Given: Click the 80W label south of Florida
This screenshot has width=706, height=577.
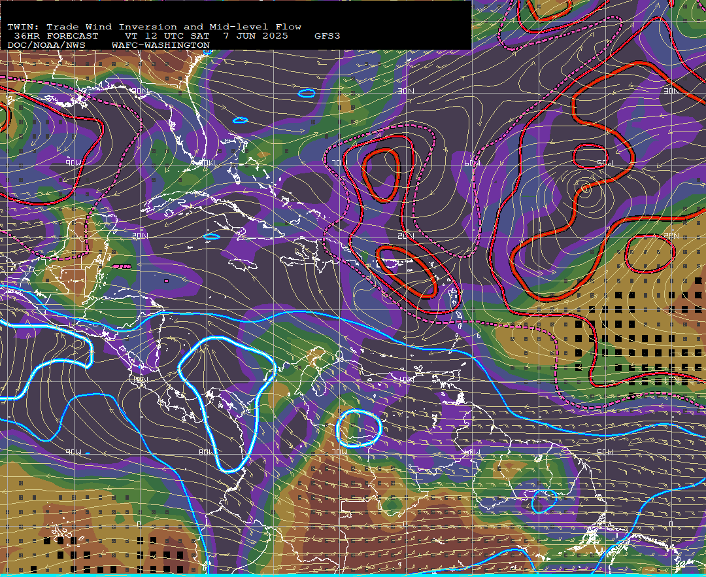Looking at the screenshot, I should (x=207, y=163).
